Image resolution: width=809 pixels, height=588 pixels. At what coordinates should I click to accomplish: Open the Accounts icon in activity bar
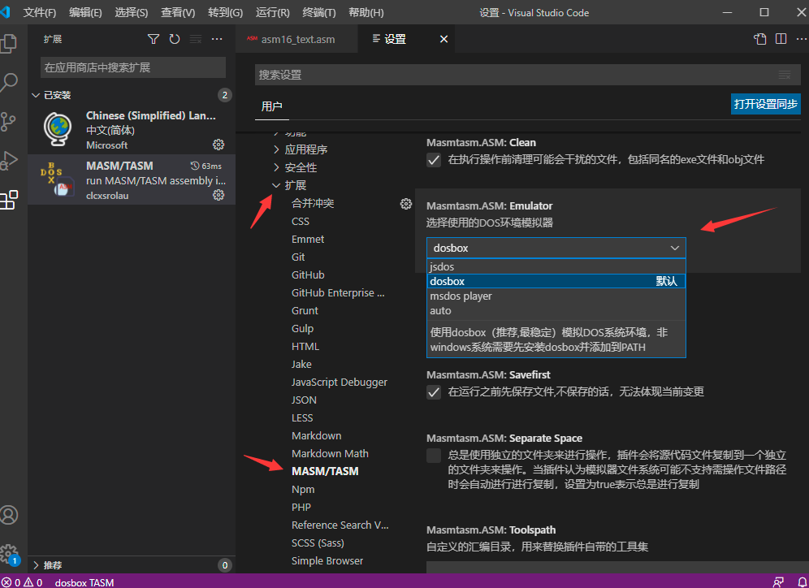click(9, 515)
